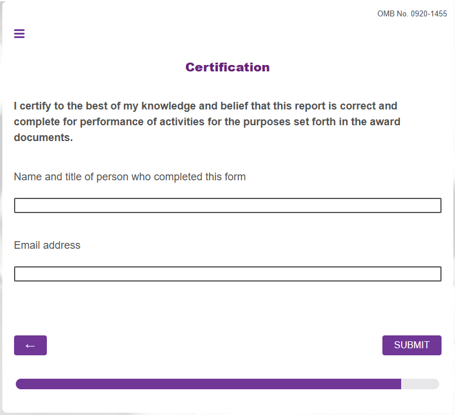Focus the name and title input field

(x=227, y=205)
